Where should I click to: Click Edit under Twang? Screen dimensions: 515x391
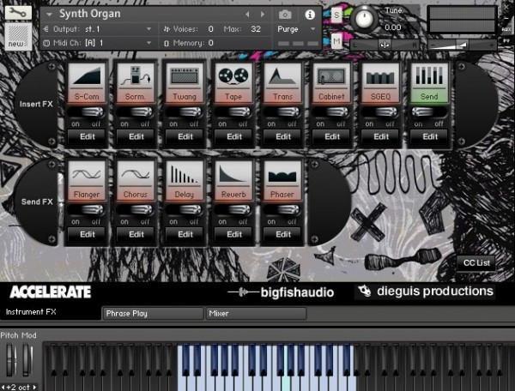point(185,137)
